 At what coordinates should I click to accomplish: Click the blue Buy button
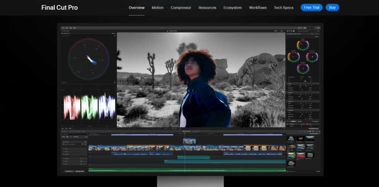[x=332, y=7]
